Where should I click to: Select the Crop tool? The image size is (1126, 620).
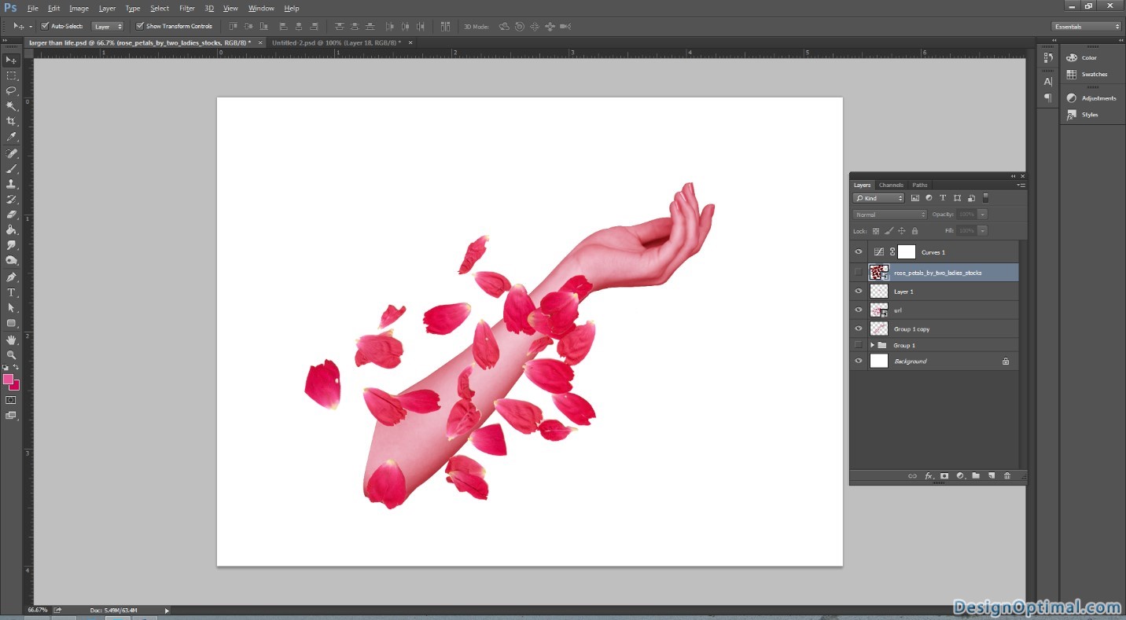pos(11,121)
